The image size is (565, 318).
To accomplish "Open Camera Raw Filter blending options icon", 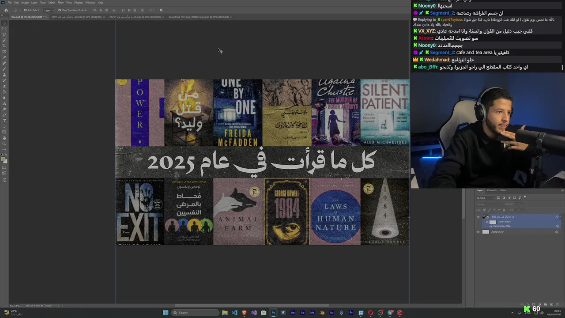I will pos(557,226).
